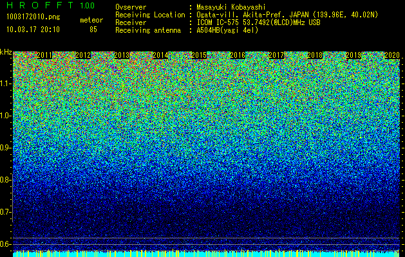Image resolution: width=405 pixels, height=257 pixels.
Task: Click the 2018 time marker
Action: coord(315,55)
